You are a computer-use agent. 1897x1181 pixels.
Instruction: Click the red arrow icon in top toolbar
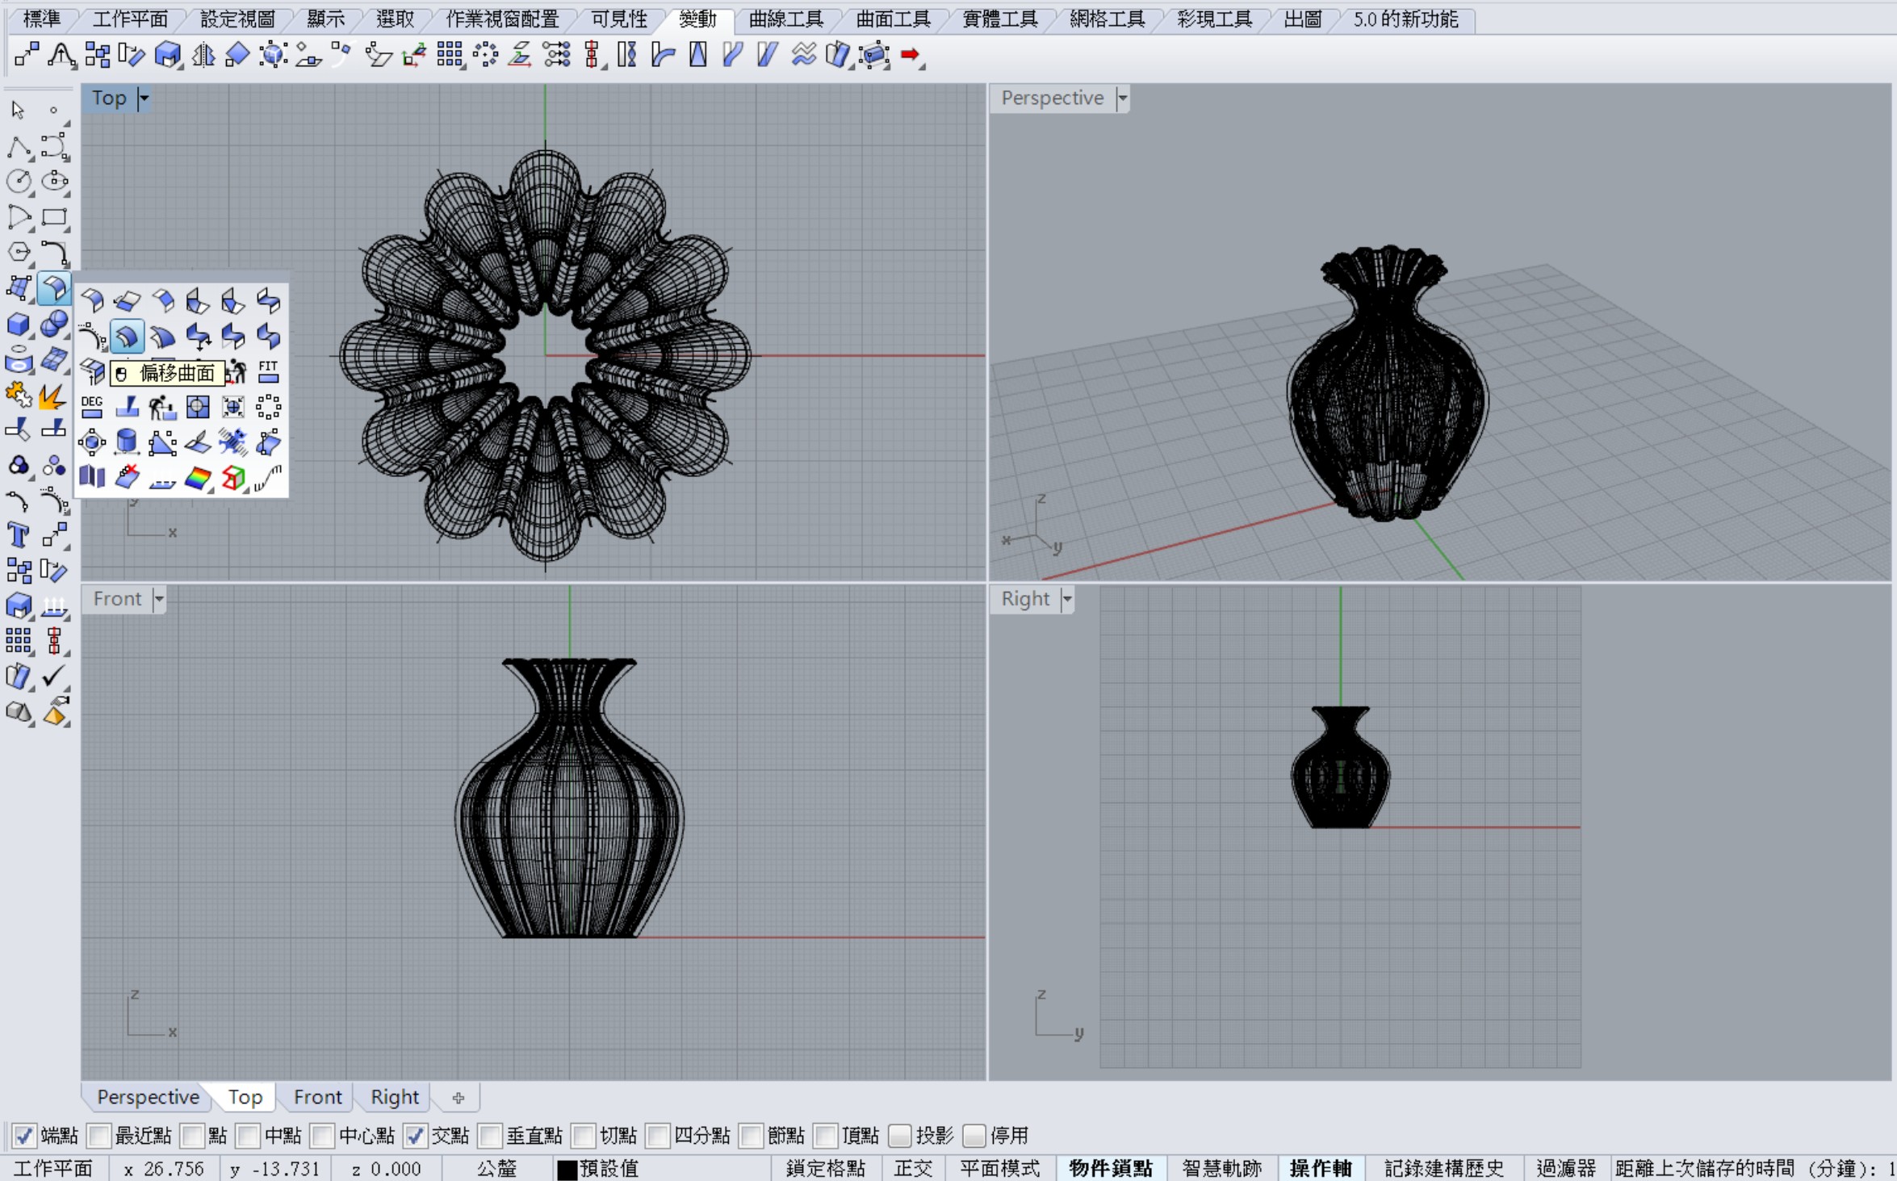click(911, 55)
